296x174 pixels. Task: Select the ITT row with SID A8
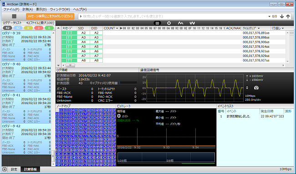[174, 60]
